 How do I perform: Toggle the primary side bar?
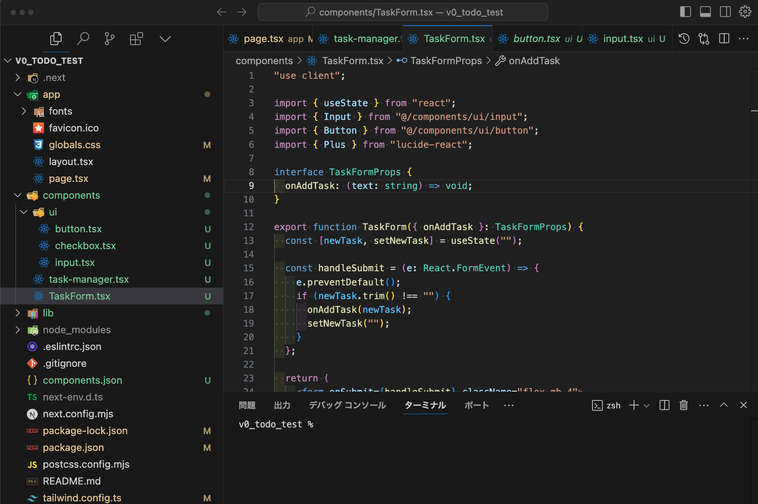coord(685,12)
